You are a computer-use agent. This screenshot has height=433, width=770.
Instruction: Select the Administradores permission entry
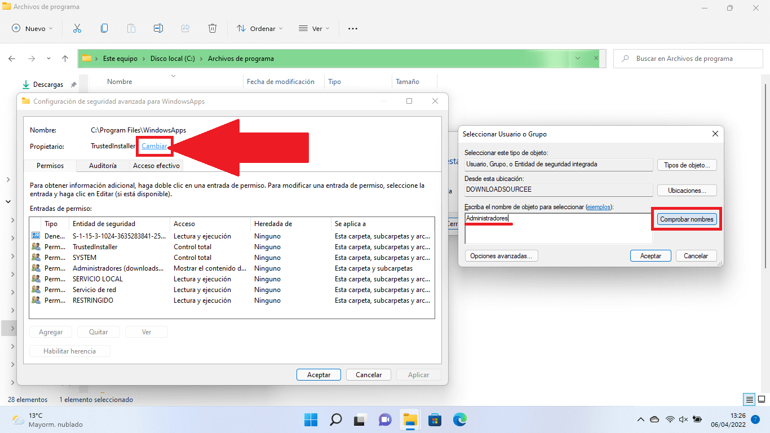click(232, 268)
